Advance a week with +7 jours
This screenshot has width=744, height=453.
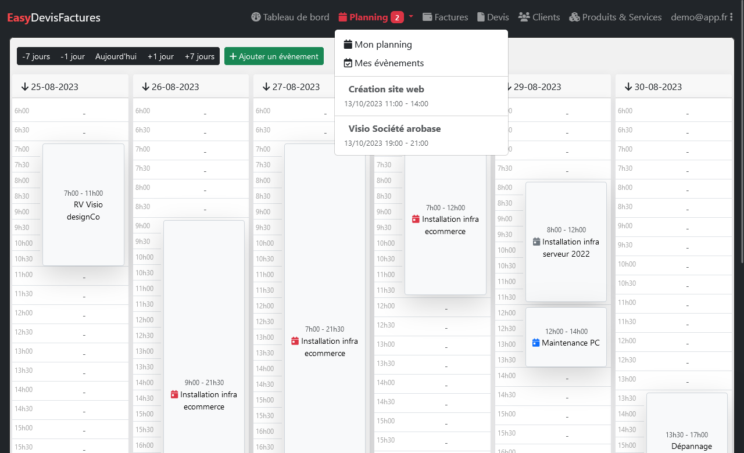click(x=199, y=56)
